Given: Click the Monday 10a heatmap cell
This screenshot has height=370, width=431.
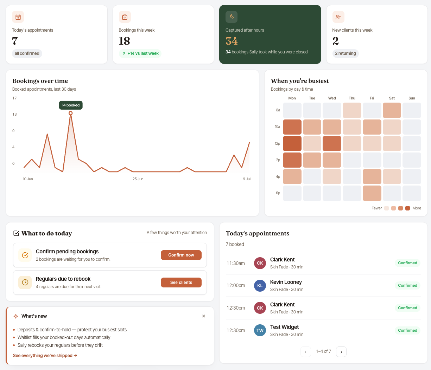Looking at the screenshot, I should point(292,127).
